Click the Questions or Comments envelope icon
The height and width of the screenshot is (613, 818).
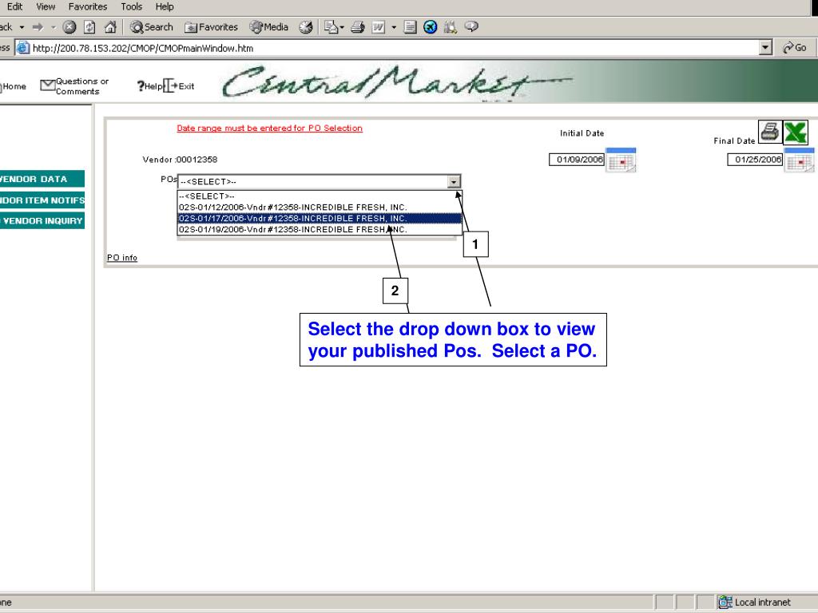pos(47,85)
